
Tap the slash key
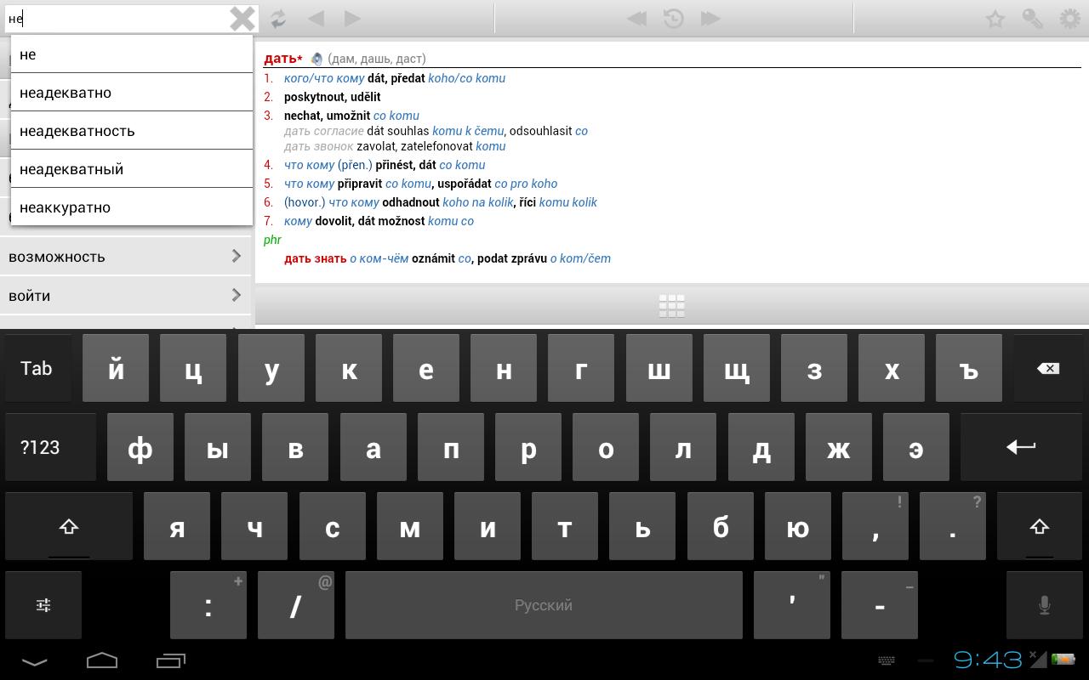click(296, 605)
